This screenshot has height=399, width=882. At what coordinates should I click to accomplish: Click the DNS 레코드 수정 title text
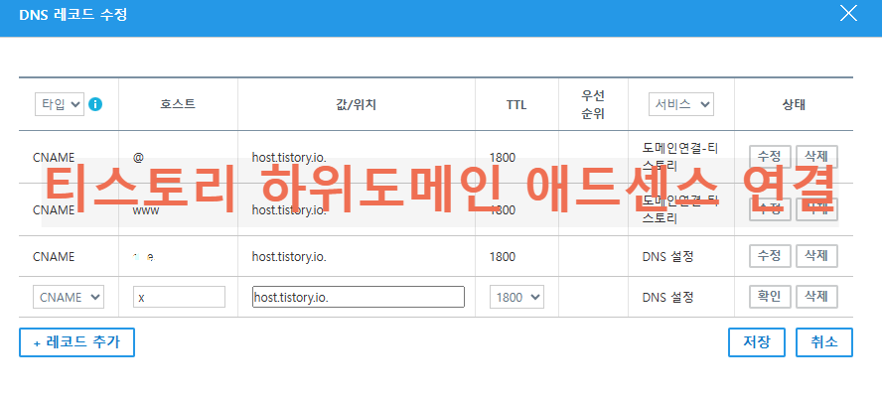(73, 15)
